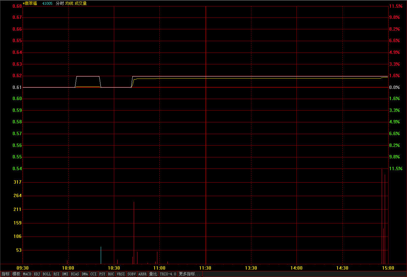
Task: Switch to the ROC indicator tab
Action: (x=111, y=274)
